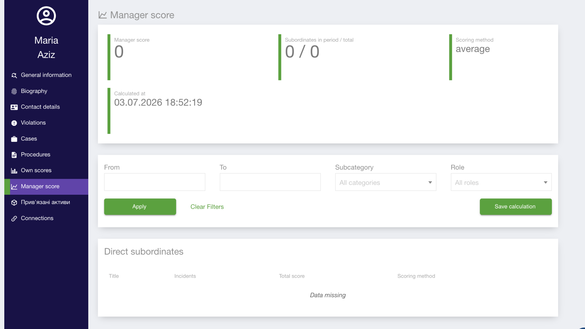Image resolution: width=585 pixels, height=329 pixels.
Task: Click the Cases briefcase icon
Action: pos(14,139)
